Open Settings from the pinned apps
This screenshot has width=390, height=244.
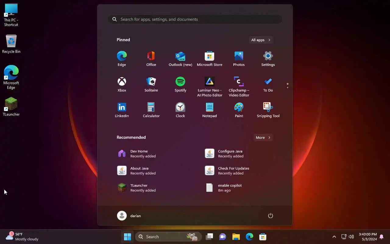pos(268,59)
